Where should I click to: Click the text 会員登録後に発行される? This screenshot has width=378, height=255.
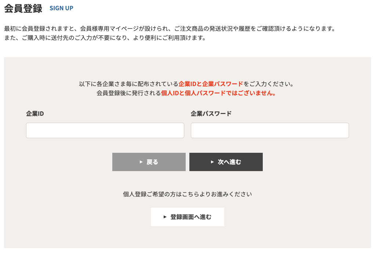(128, 93)
